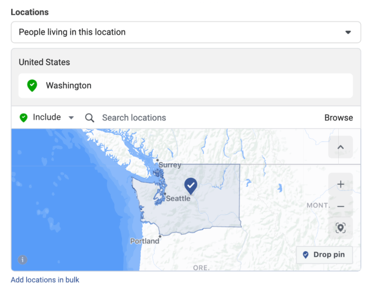Click the dropdown arrow in location type selector
Screen dimensions: 373x286
tap(348, 32)
